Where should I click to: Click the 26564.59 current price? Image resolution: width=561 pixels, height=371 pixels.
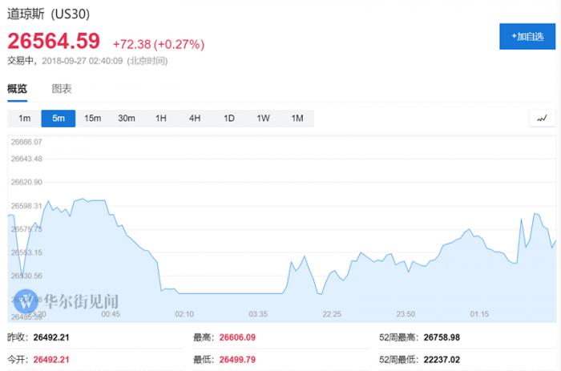(x=54, y=40)
